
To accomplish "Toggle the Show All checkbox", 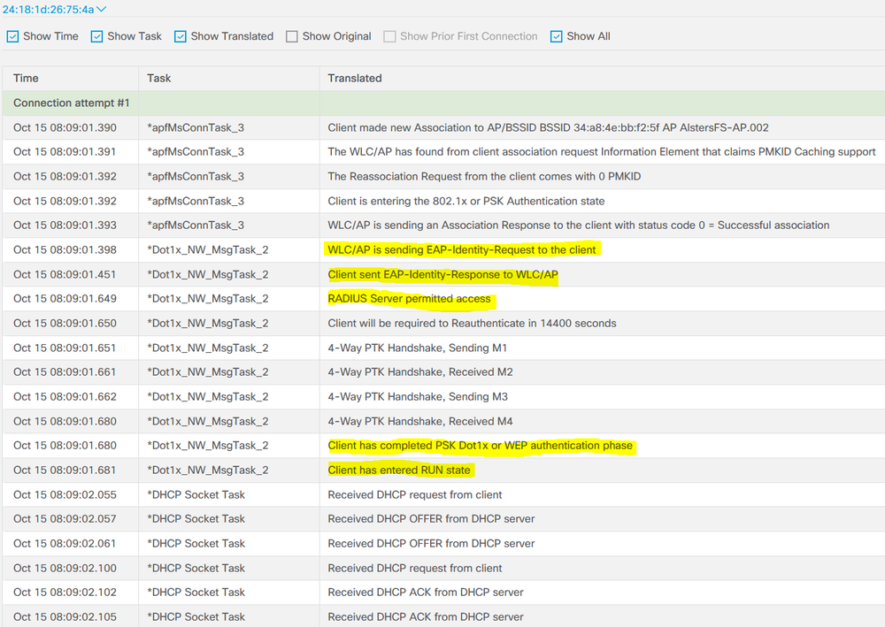I will point(557,35).
